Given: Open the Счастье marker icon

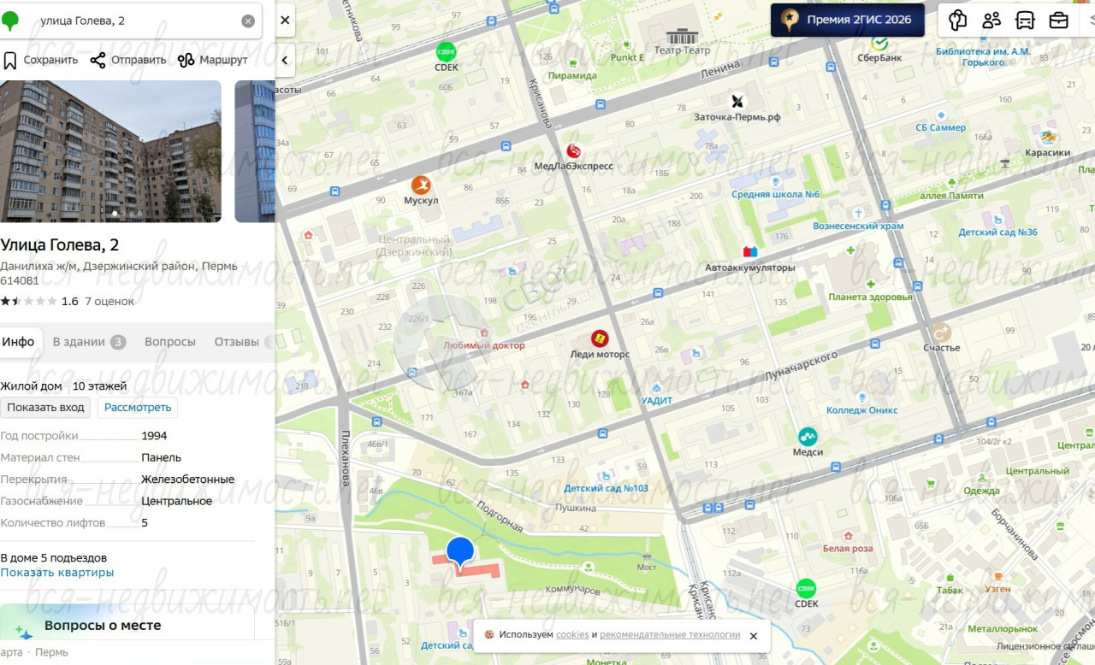Looking at the screenshot, I should point(942,332).
